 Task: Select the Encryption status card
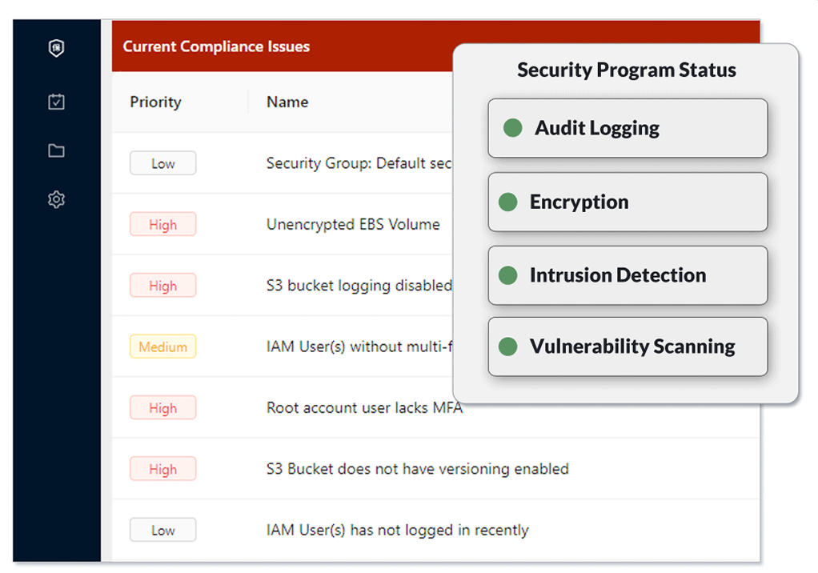click(x=628, y=202)
